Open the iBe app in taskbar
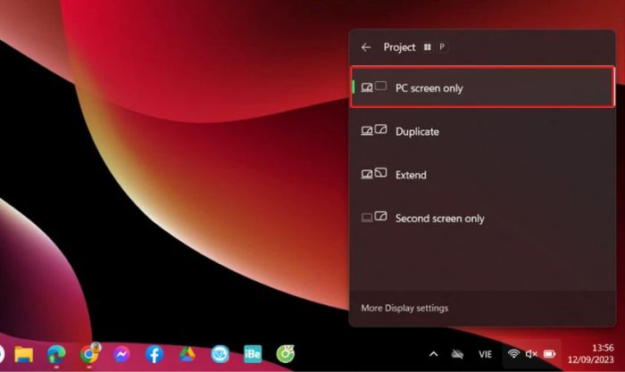This screenshot has width=625, height=372. [x=253, y=354]
